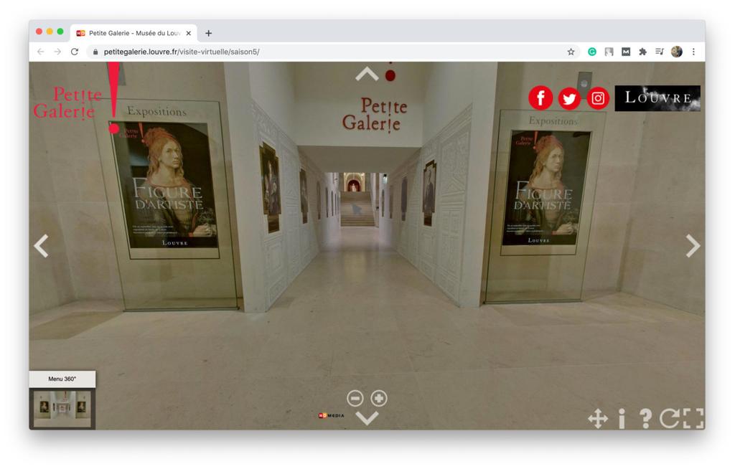View site info via the lock icon
Viewport: 735px width, 469px height.
[x=95, y=52]
